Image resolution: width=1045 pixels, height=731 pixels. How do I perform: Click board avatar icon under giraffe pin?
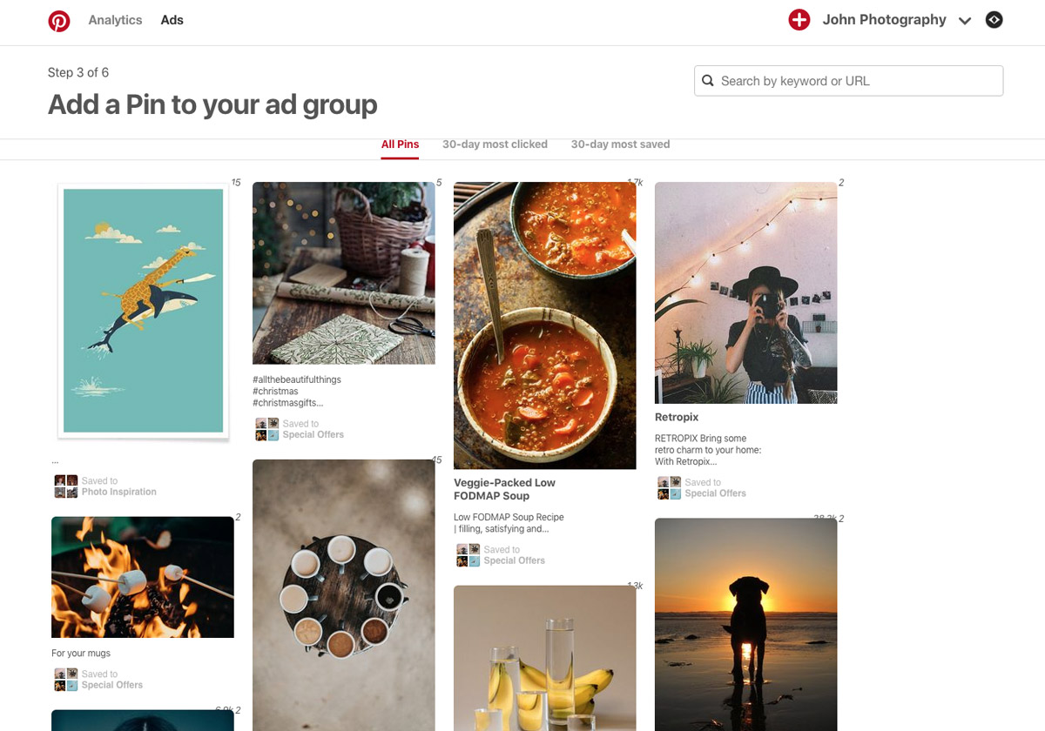point(66,486)
